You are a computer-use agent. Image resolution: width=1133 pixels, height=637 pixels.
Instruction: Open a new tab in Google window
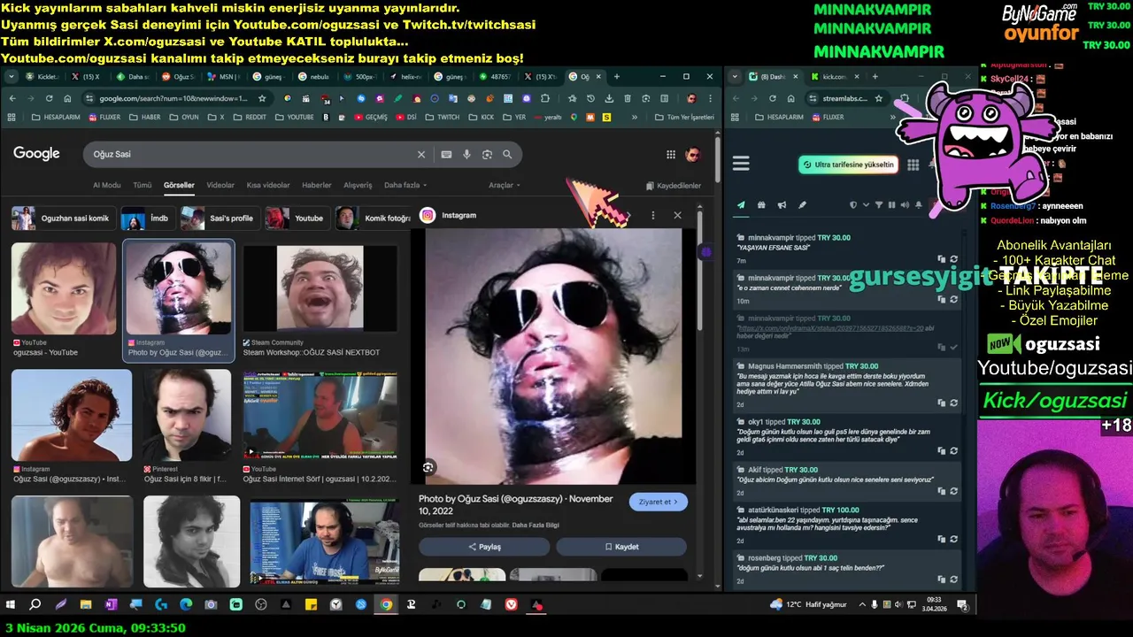617,77
